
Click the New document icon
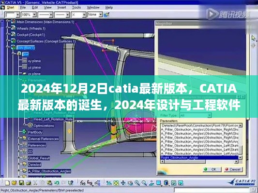[7, 183]
